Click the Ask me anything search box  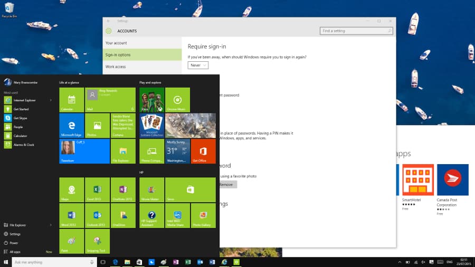pyautogui.click(x=54, y=262)
